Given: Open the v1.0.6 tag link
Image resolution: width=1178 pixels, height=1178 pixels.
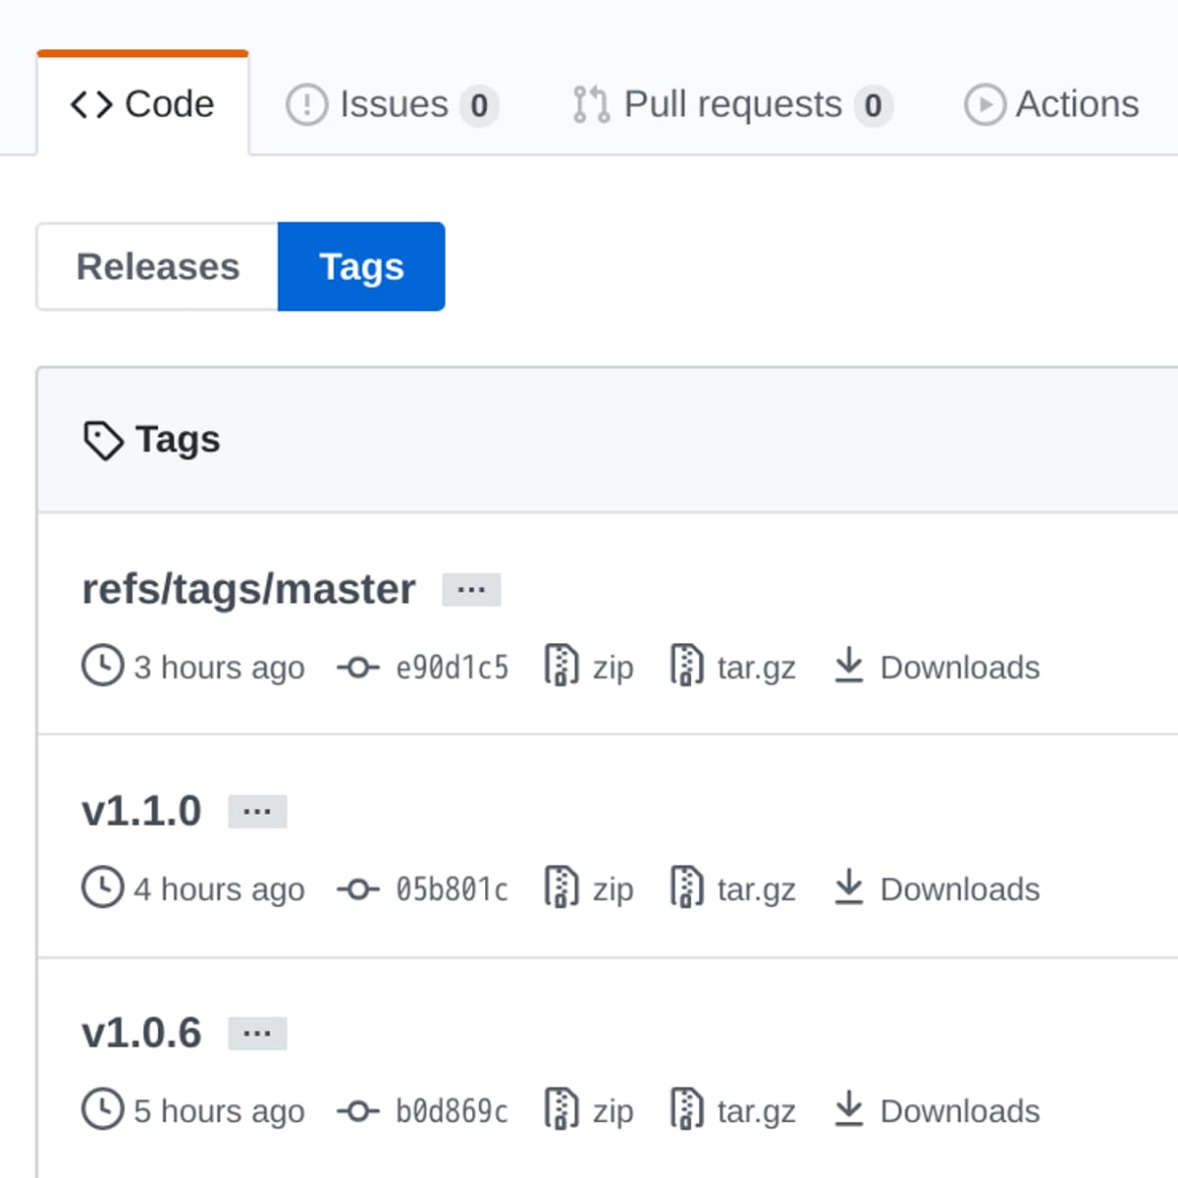Looking at the screenshot, I should (141, 1033).
